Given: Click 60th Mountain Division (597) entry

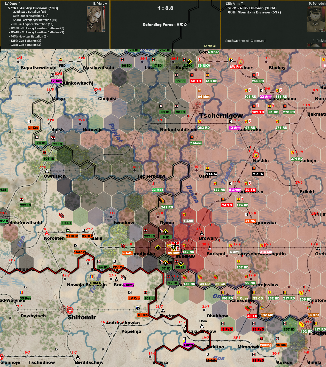Looking at the screenshot, I should pyautogui.click(x=254, y=12).
